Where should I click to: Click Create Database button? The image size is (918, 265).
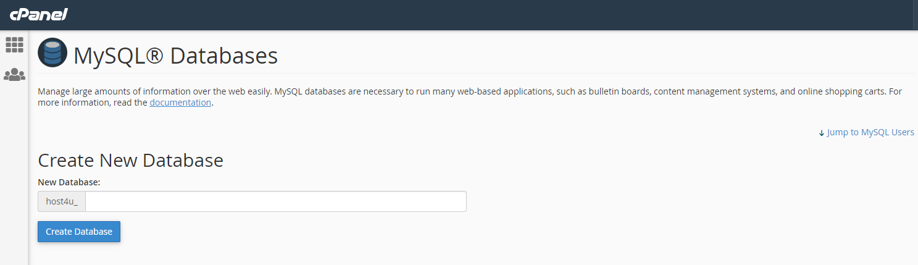79,232
